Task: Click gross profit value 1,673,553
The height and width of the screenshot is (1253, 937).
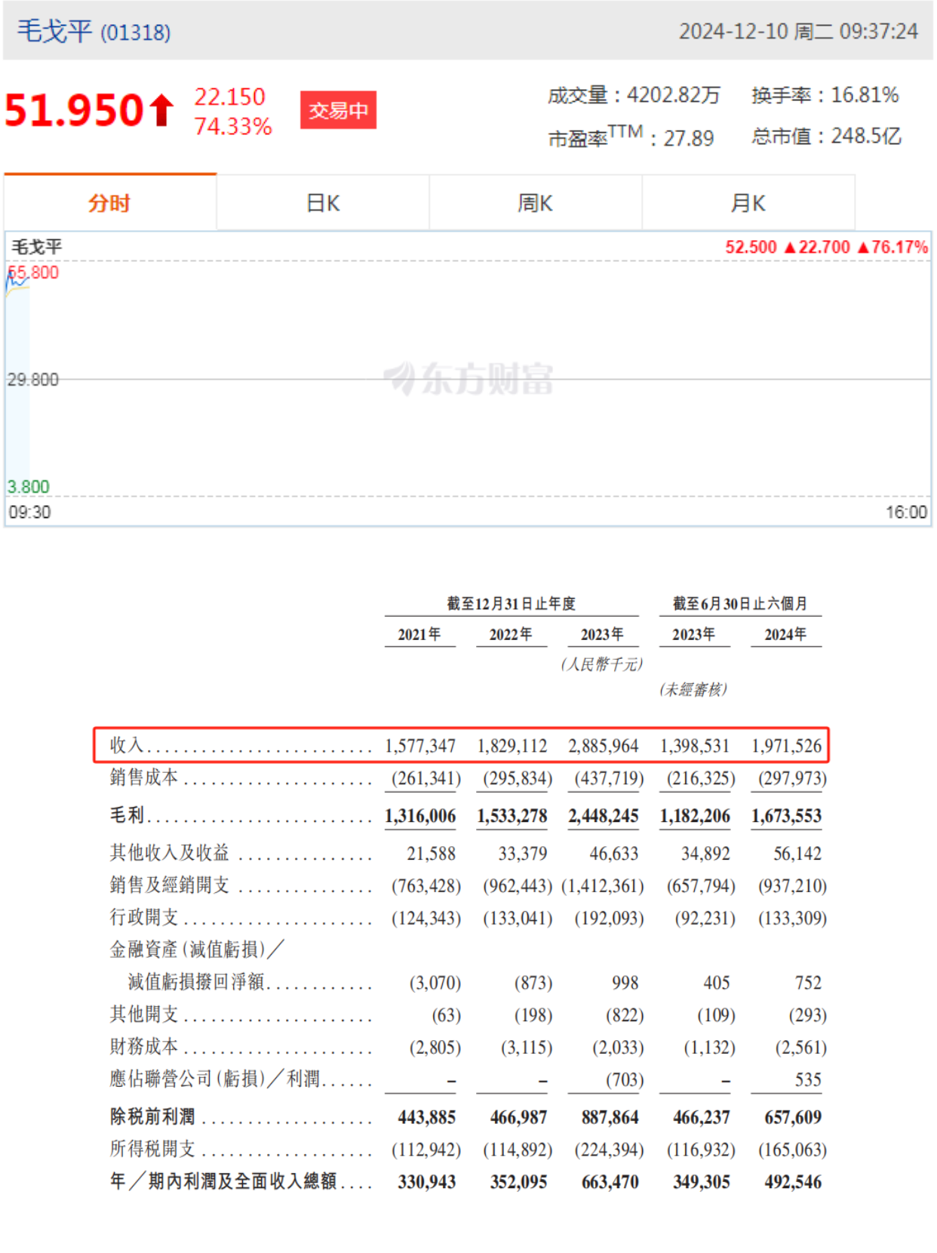Action: (x=786, y=816)
